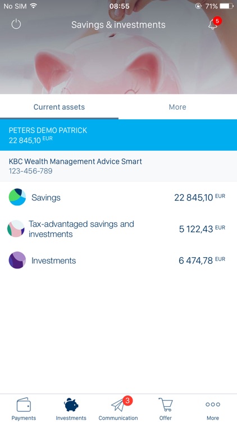Open KBC Wealth Management Advice Smart account

point(118,166)
